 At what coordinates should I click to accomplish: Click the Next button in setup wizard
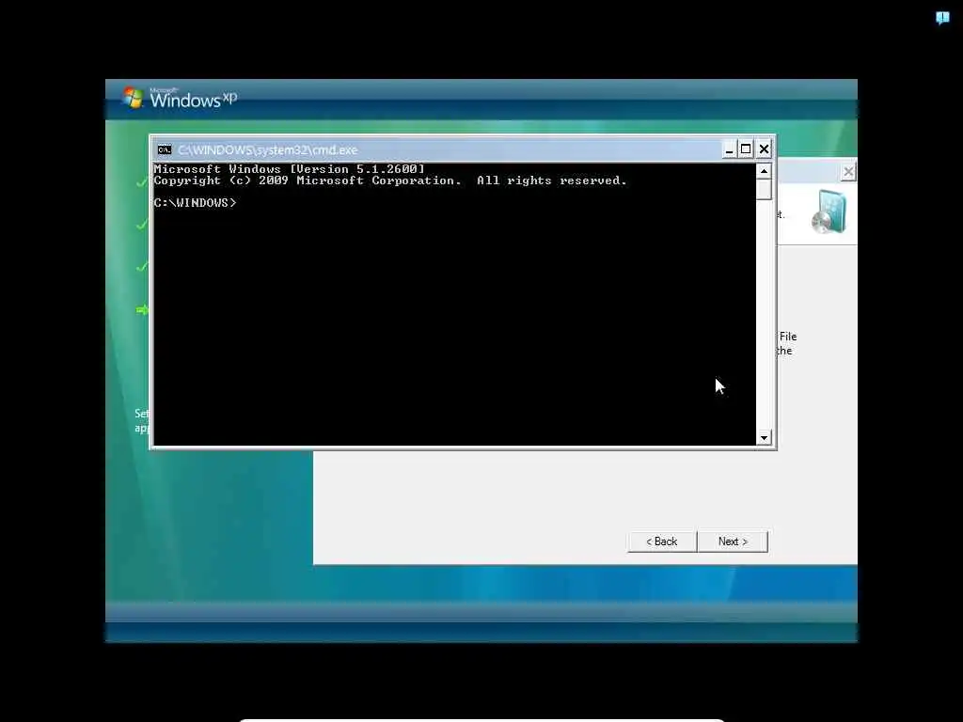click(733, 541)
